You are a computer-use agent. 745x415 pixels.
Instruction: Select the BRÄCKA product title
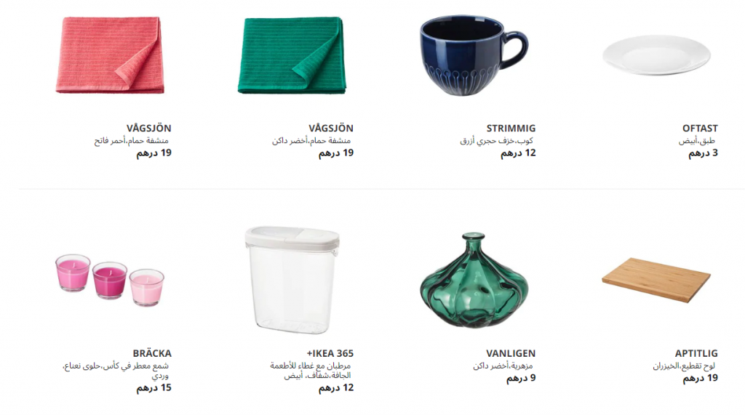[152, 353]
